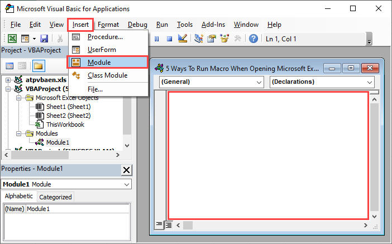Open the Window menu

[246, 25]
